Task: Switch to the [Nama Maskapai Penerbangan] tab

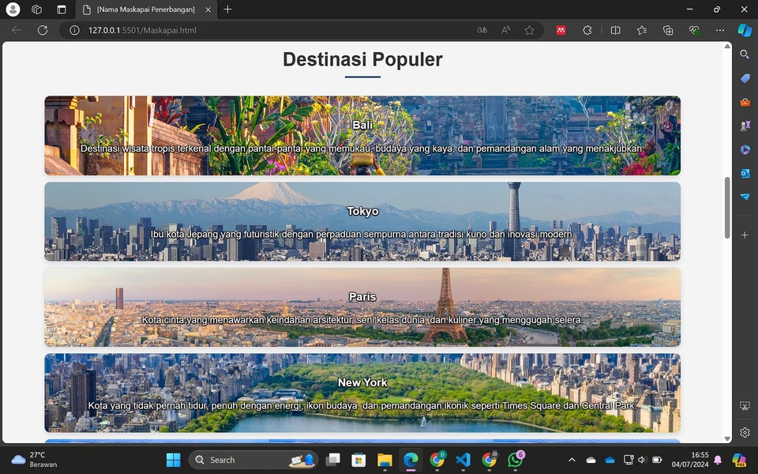Action: 145,9
